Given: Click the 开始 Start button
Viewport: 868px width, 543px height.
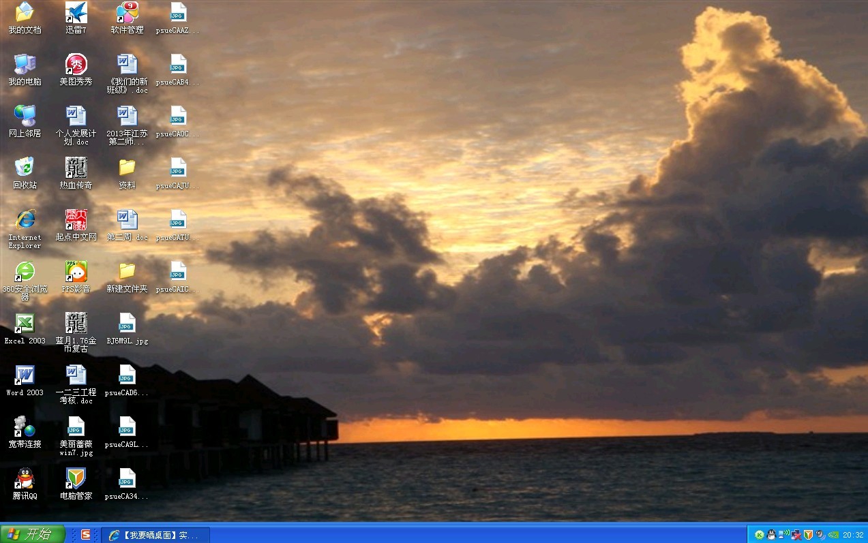Looking at the screenshot, I should (32, 534).
